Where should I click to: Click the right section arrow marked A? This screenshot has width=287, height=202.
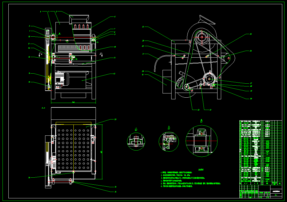pyautogui.click(x=101, y=55)
